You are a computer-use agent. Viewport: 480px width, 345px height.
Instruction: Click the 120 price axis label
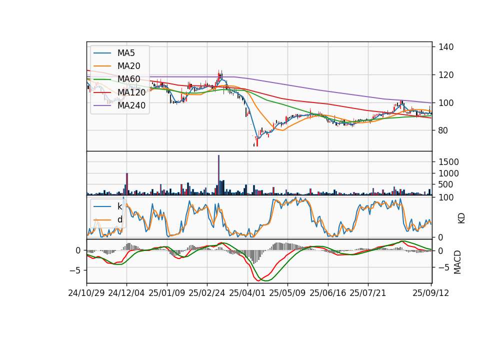[x=446, y=75]
